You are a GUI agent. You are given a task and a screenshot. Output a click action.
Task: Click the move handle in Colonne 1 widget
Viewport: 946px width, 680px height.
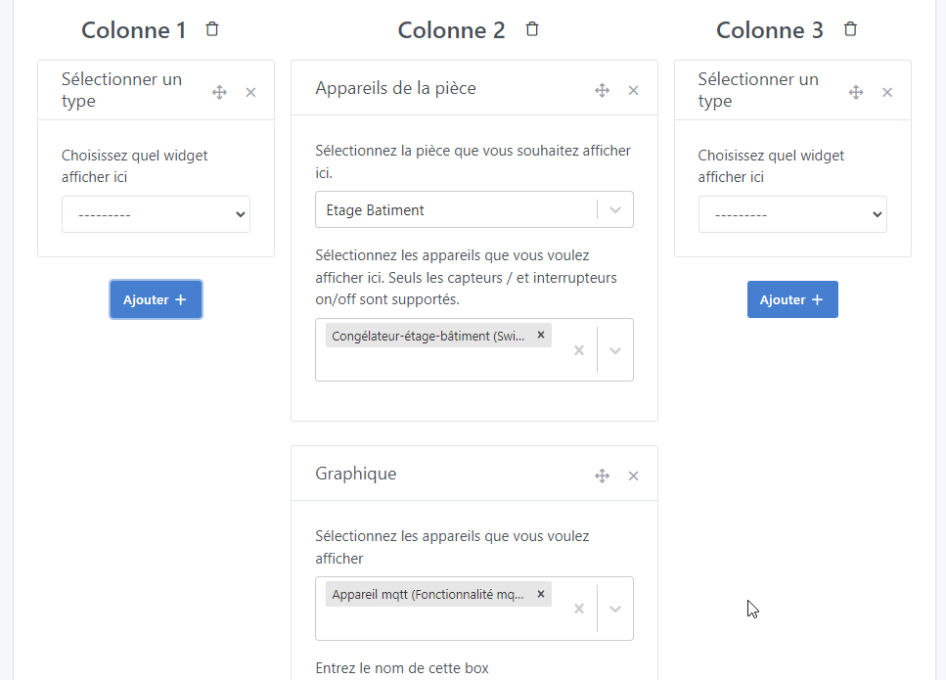(220, 92)
